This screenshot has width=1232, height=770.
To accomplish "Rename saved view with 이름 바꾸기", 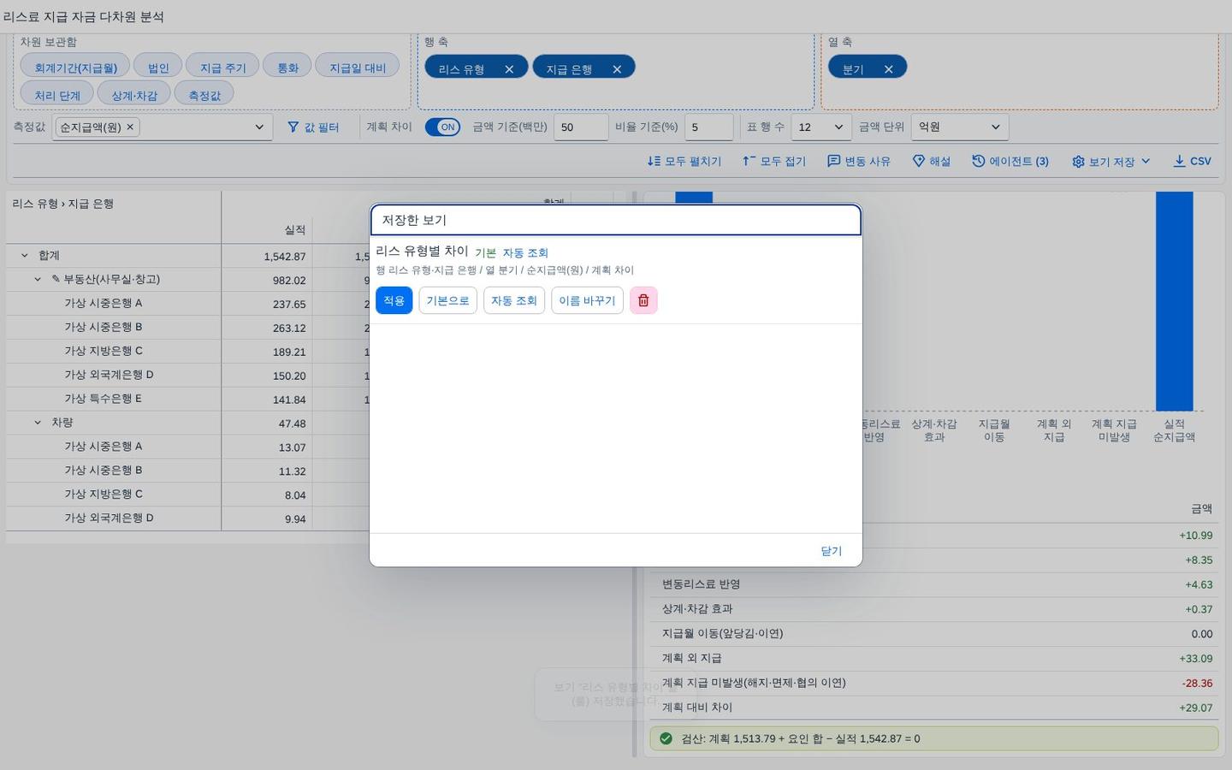I will click(x=587, y=300).
